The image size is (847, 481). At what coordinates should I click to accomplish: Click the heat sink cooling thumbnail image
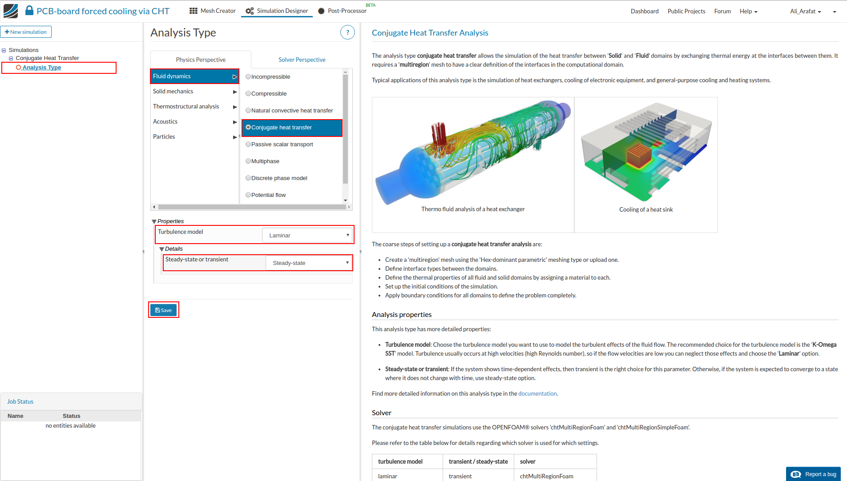pyautogui.click(x=646, y=152)
